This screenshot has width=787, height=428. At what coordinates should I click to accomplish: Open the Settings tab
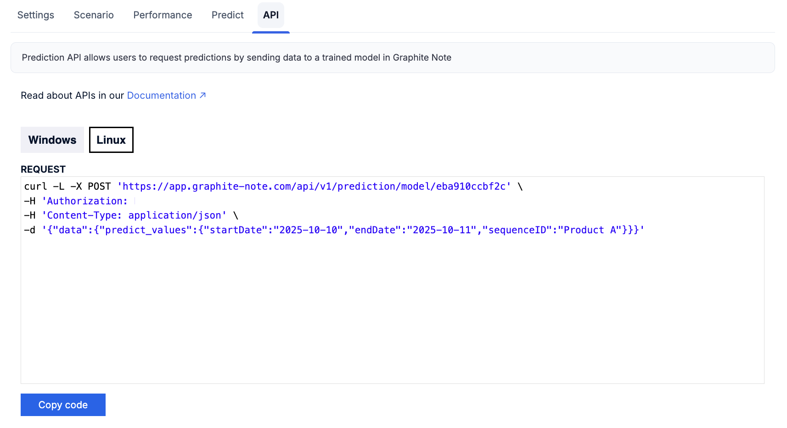36,15
